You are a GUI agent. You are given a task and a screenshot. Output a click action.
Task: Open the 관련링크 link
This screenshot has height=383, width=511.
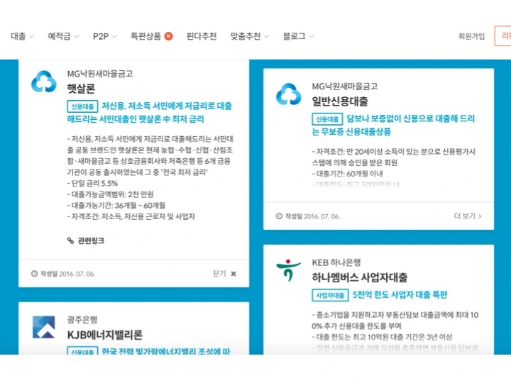click(91, 240)
